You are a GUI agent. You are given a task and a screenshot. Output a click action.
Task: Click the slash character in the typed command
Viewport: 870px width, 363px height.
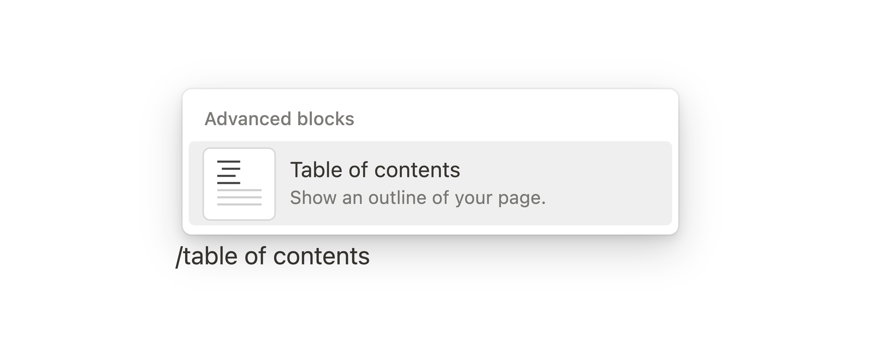pos(179,257)
